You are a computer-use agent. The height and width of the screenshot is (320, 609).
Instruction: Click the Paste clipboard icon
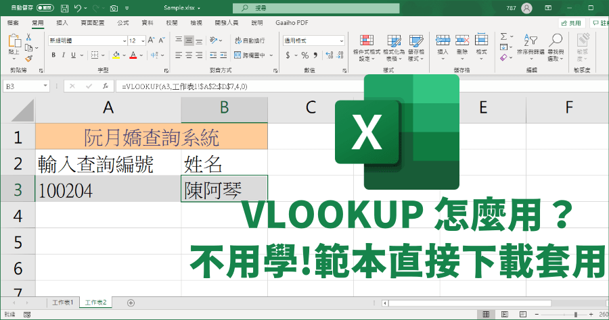[x=14, y=41]
